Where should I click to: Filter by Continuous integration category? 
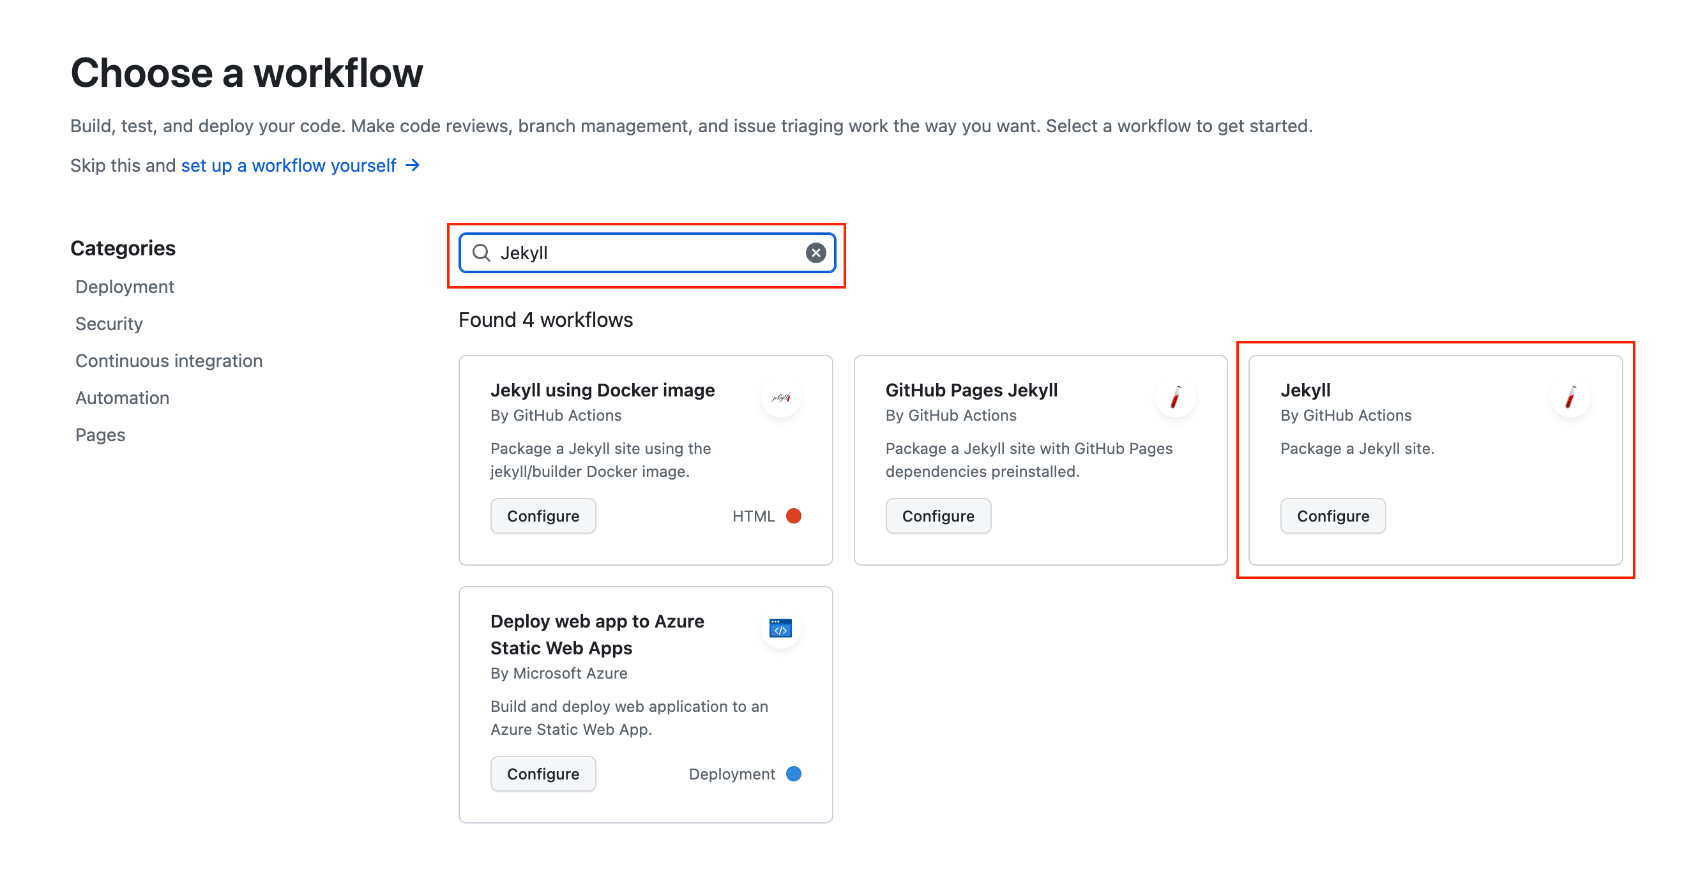tap(169, 361)
